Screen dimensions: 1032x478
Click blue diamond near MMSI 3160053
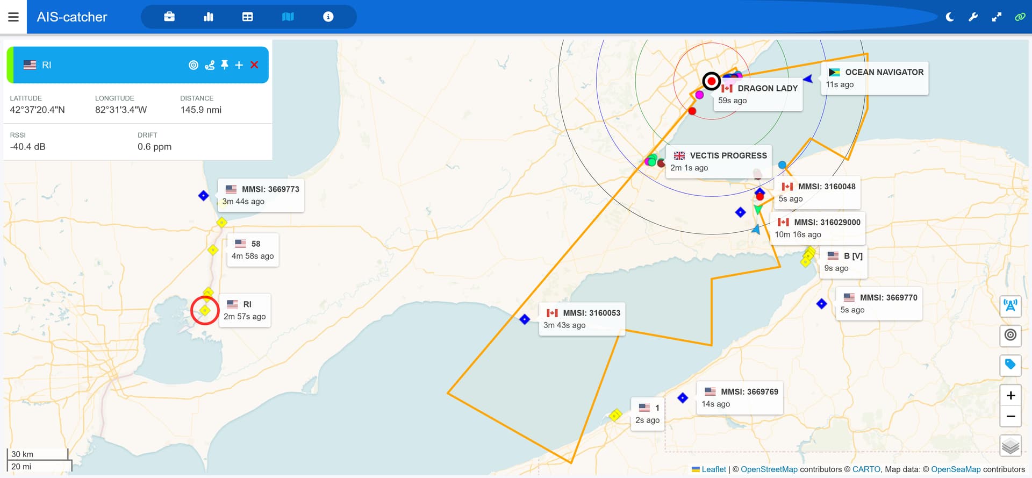click(525, 319)
